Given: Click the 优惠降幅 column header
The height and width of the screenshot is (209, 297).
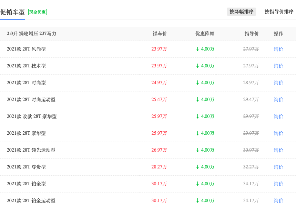Looking at the screenshot, I should [205, 34].
